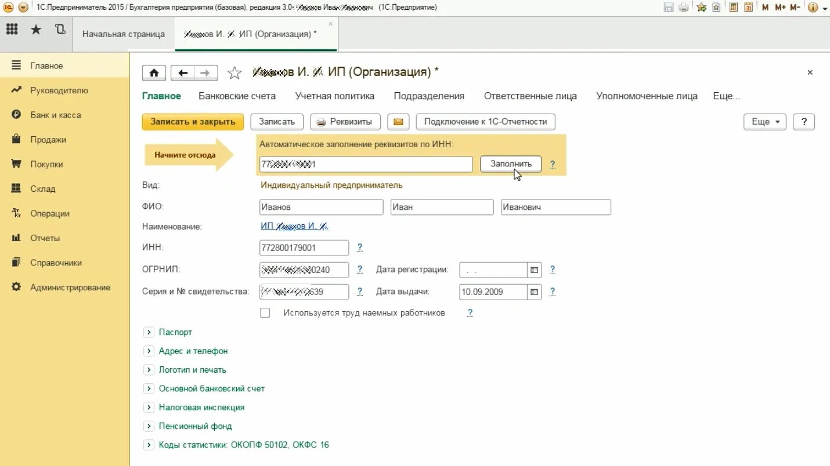The image size is (830, 466).
Task: Click the home button in form header
Action: click(x=154, y=72)
